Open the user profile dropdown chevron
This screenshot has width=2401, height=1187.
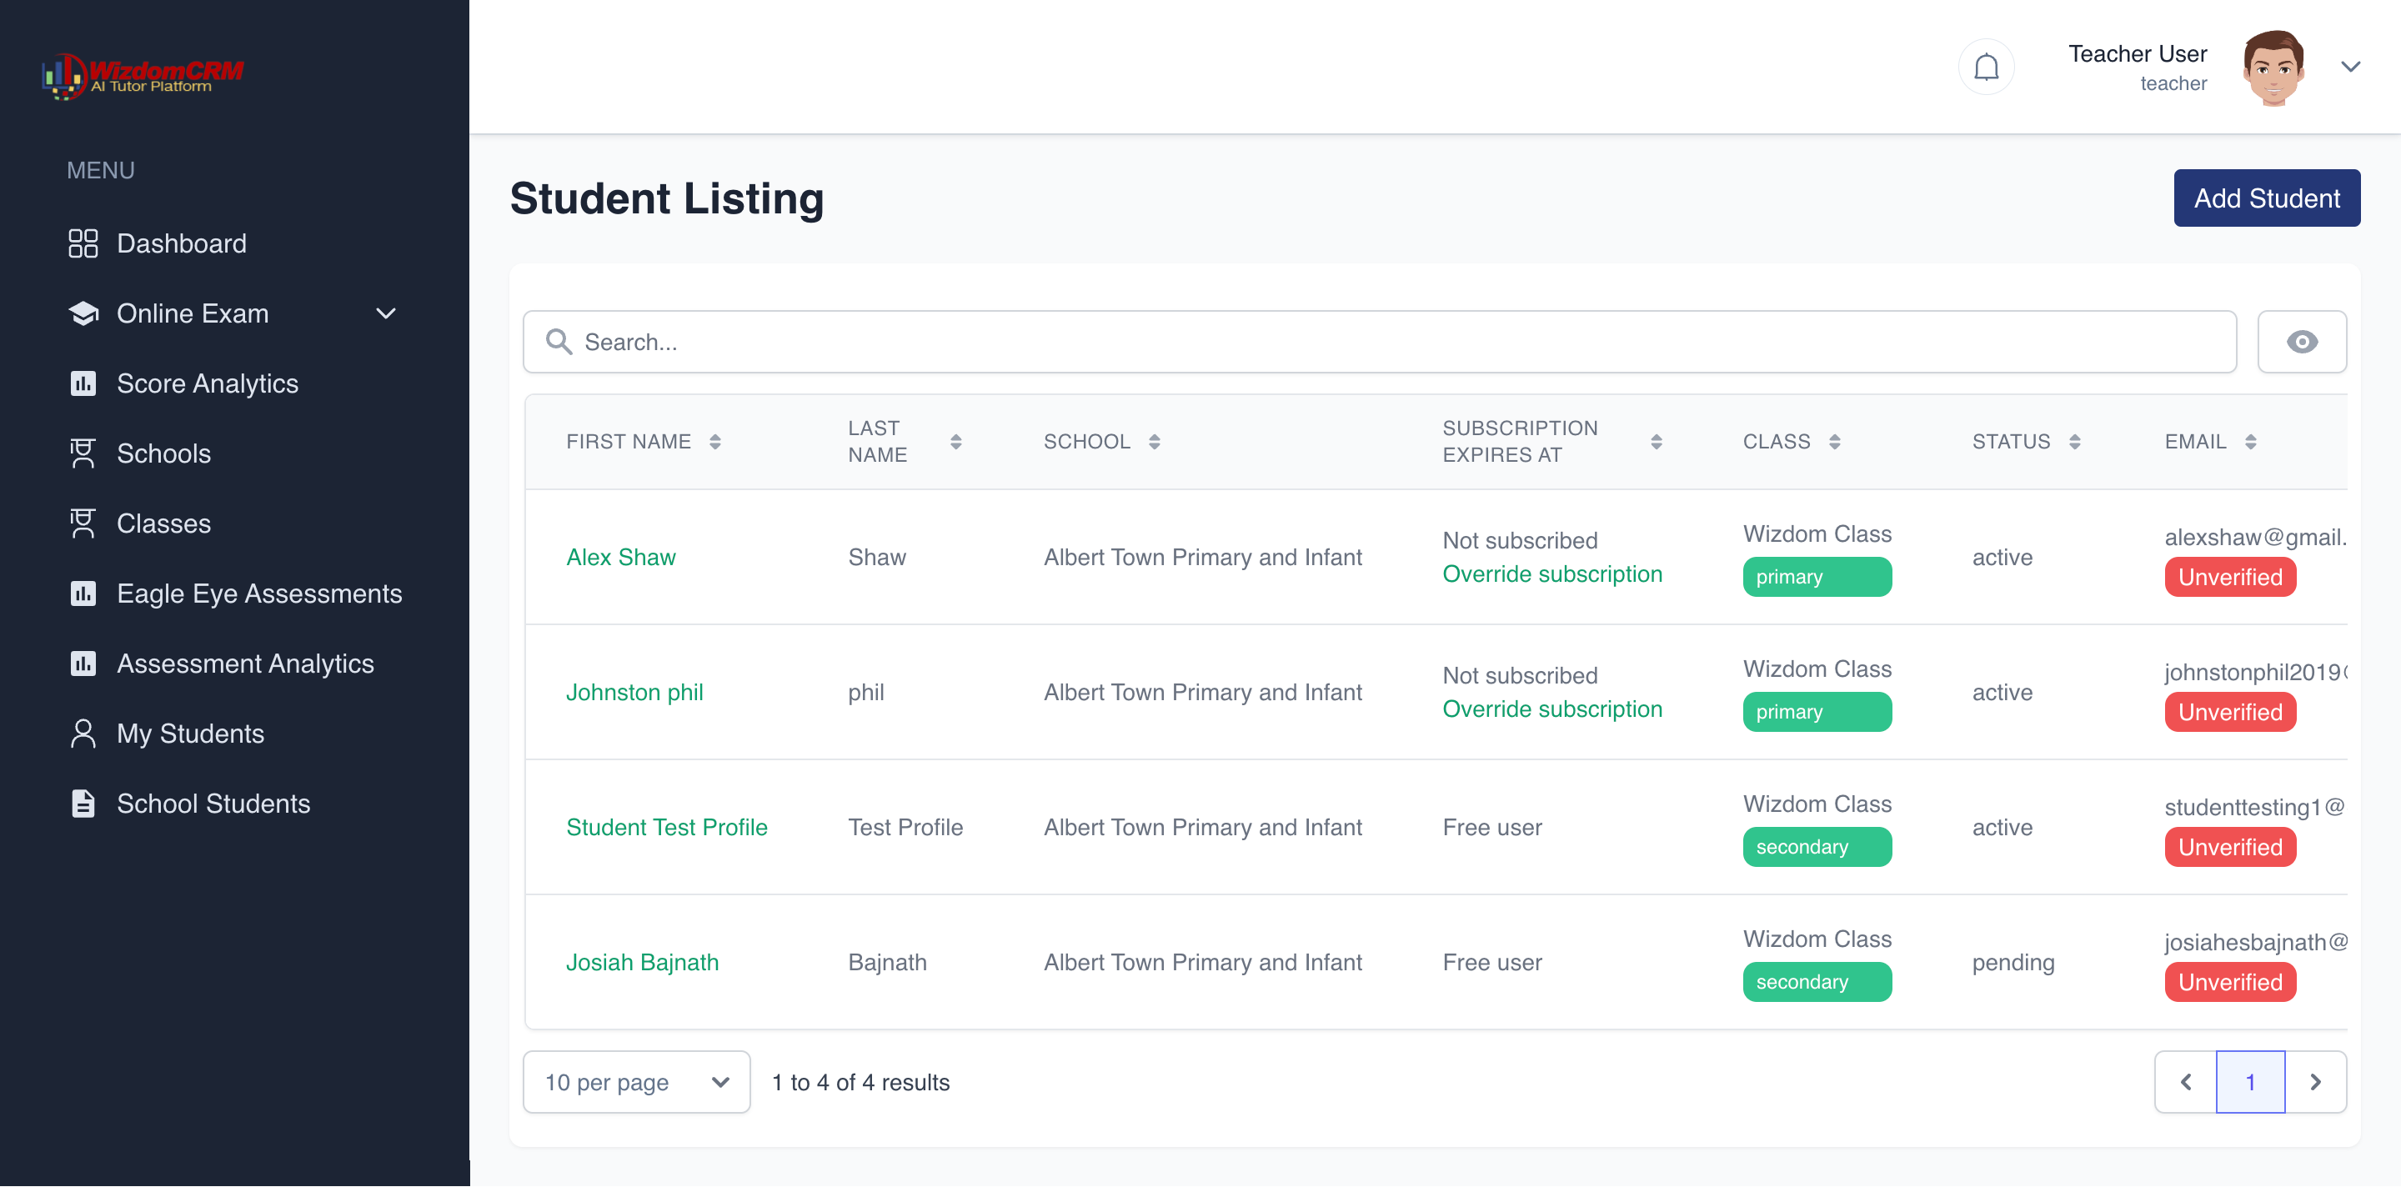(2350, 67)
